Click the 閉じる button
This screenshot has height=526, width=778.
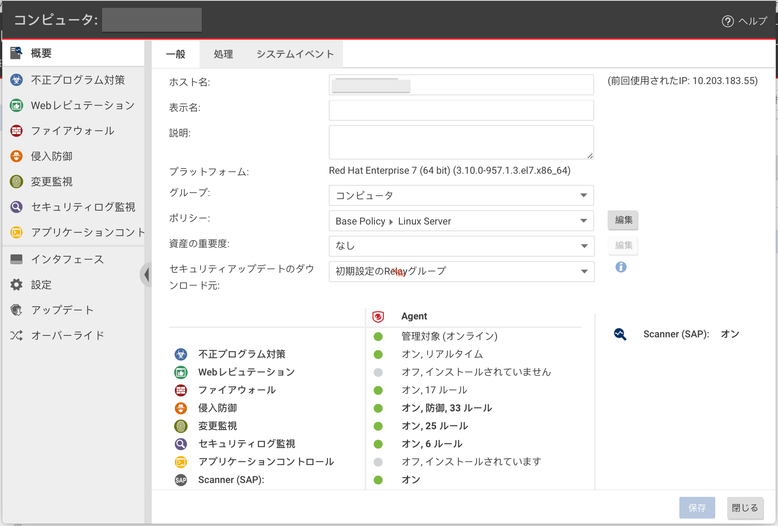click(744, 508)
